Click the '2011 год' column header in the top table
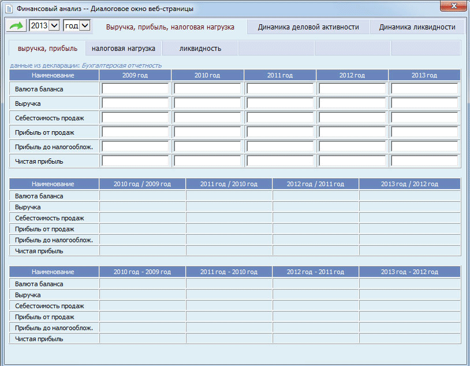This screenshot has height=366, width=470. click(x=280, y=75)
